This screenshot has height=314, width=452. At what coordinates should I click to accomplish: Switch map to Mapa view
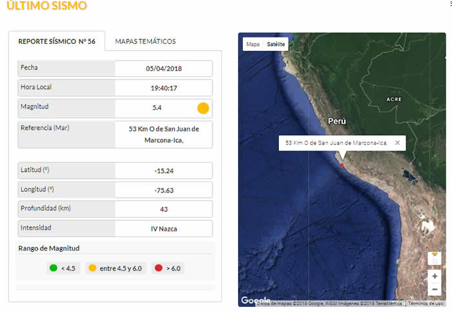[x=253, y=45]
